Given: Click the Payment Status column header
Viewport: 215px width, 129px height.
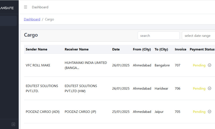Looking at the screenshot, I should (202, 49).
